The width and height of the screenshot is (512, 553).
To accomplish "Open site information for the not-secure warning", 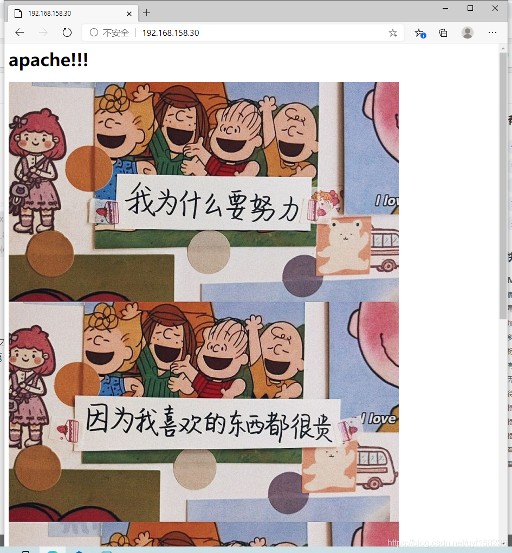I will coord(94,33).
